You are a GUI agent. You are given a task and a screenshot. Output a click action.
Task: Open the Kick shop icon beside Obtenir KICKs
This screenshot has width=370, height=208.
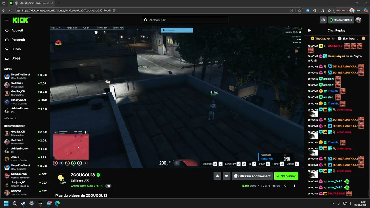323,20
